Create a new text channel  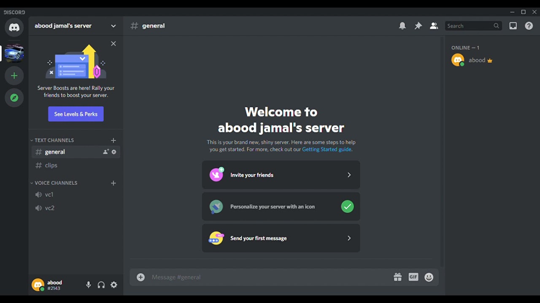pyautogui.click(x=113, y=141)
